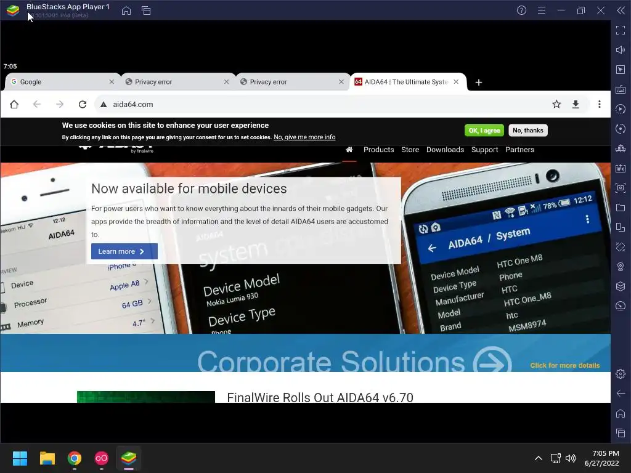Open keyboard game controls icon
This screenshot has width=631, height=473.
[x=621, y=89]
